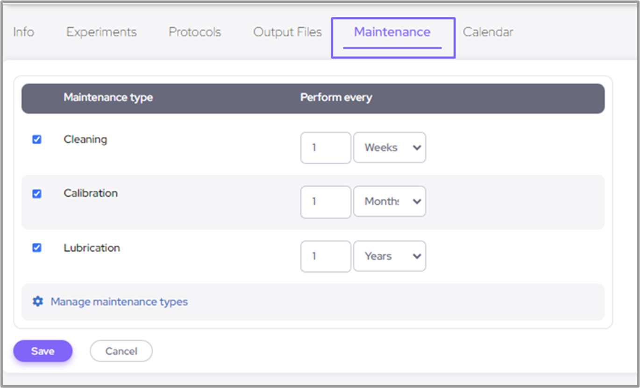
Task: Toggle the Calibration checkbox
Action: pos(37,194)
